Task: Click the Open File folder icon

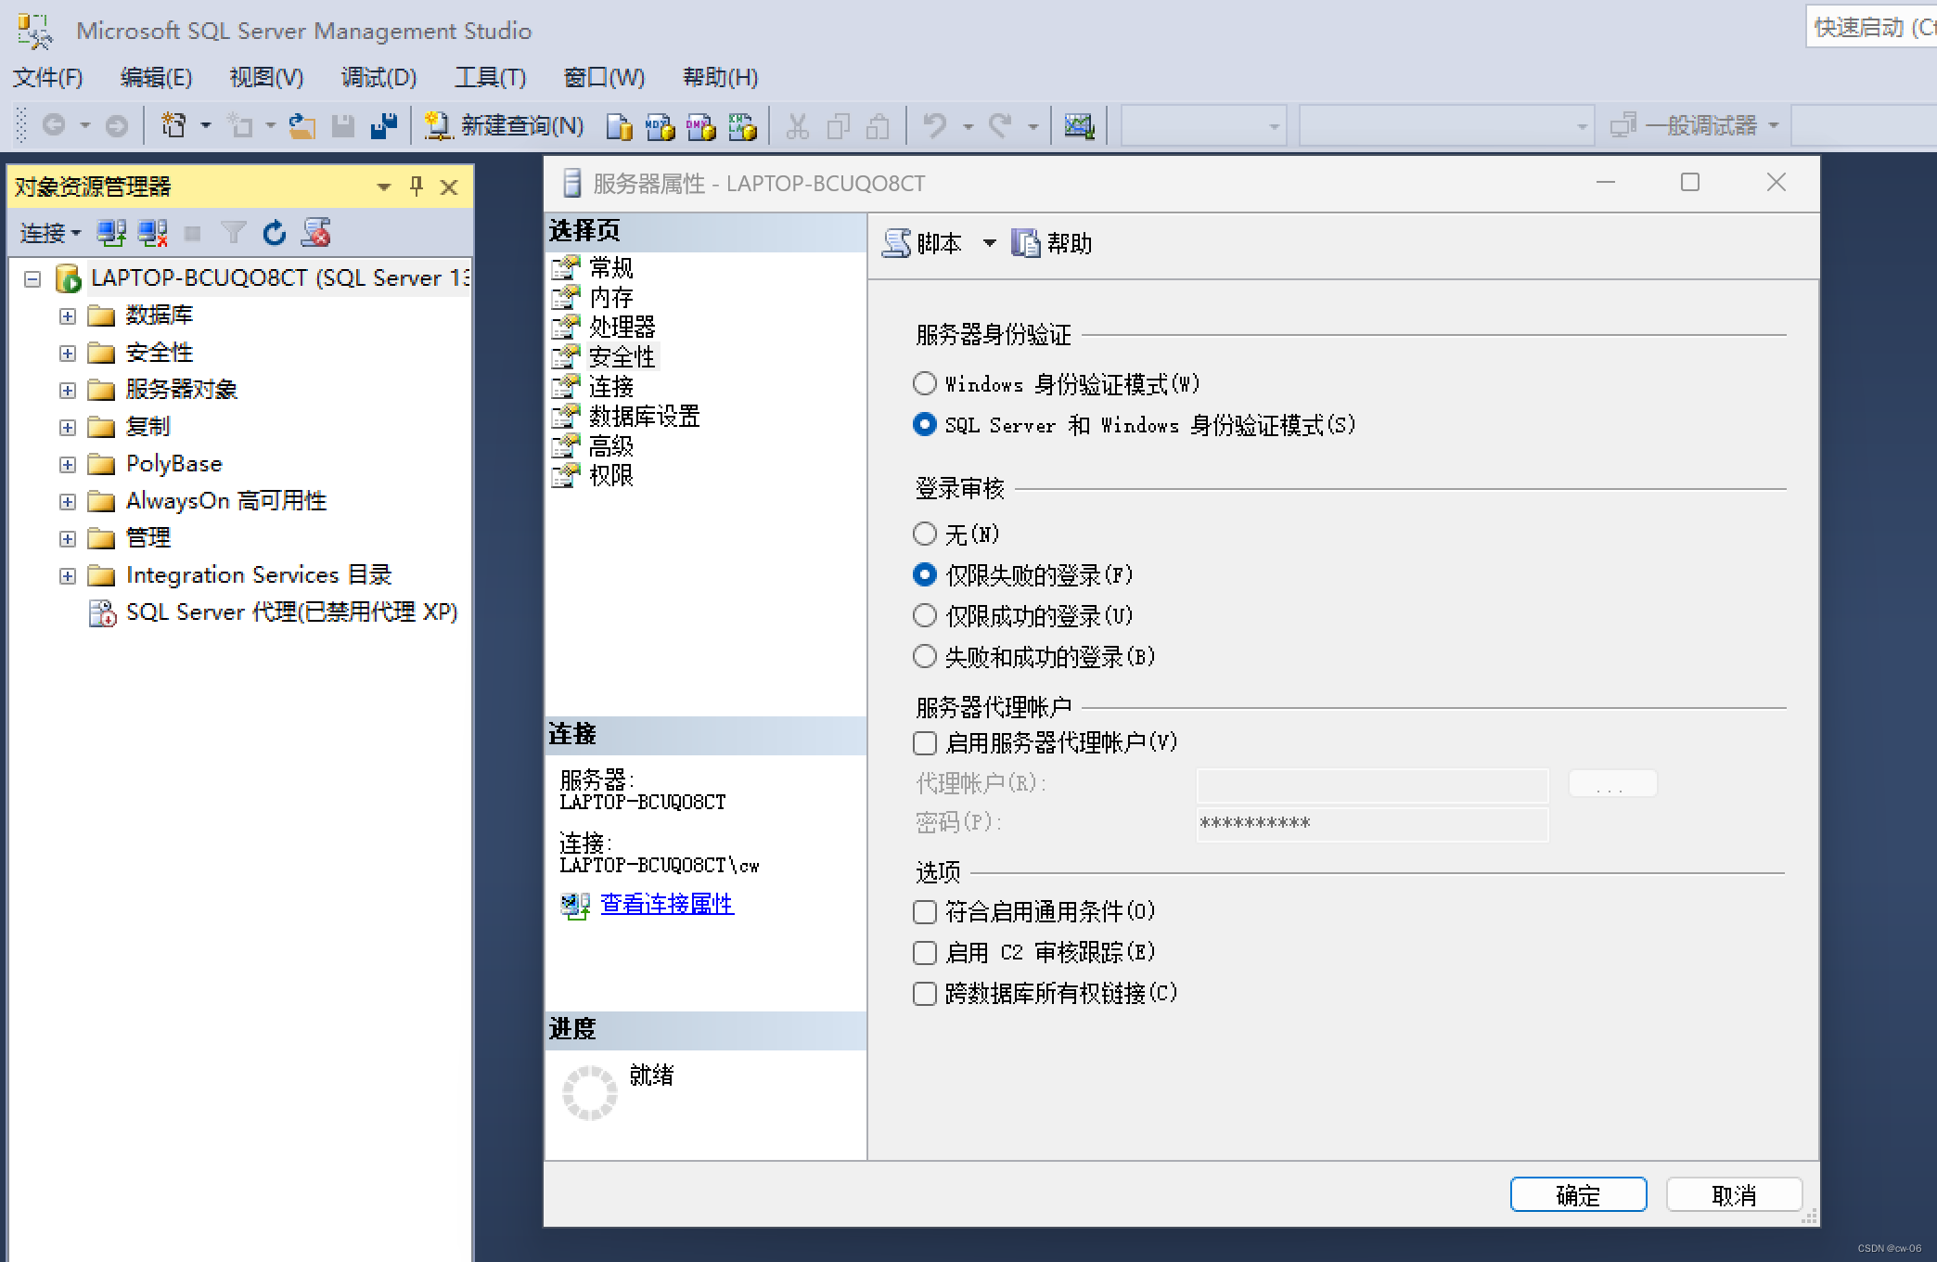Action: point(301,125)
